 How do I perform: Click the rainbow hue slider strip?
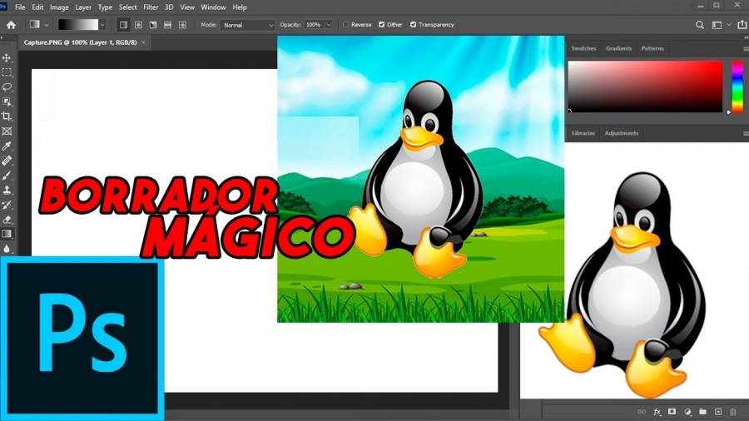737,86
